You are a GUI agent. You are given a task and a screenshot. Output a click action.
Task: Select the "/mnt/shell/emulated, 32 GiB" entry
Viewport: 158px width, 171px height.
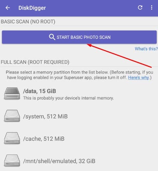pyautogui.click(x=59, y=161)
